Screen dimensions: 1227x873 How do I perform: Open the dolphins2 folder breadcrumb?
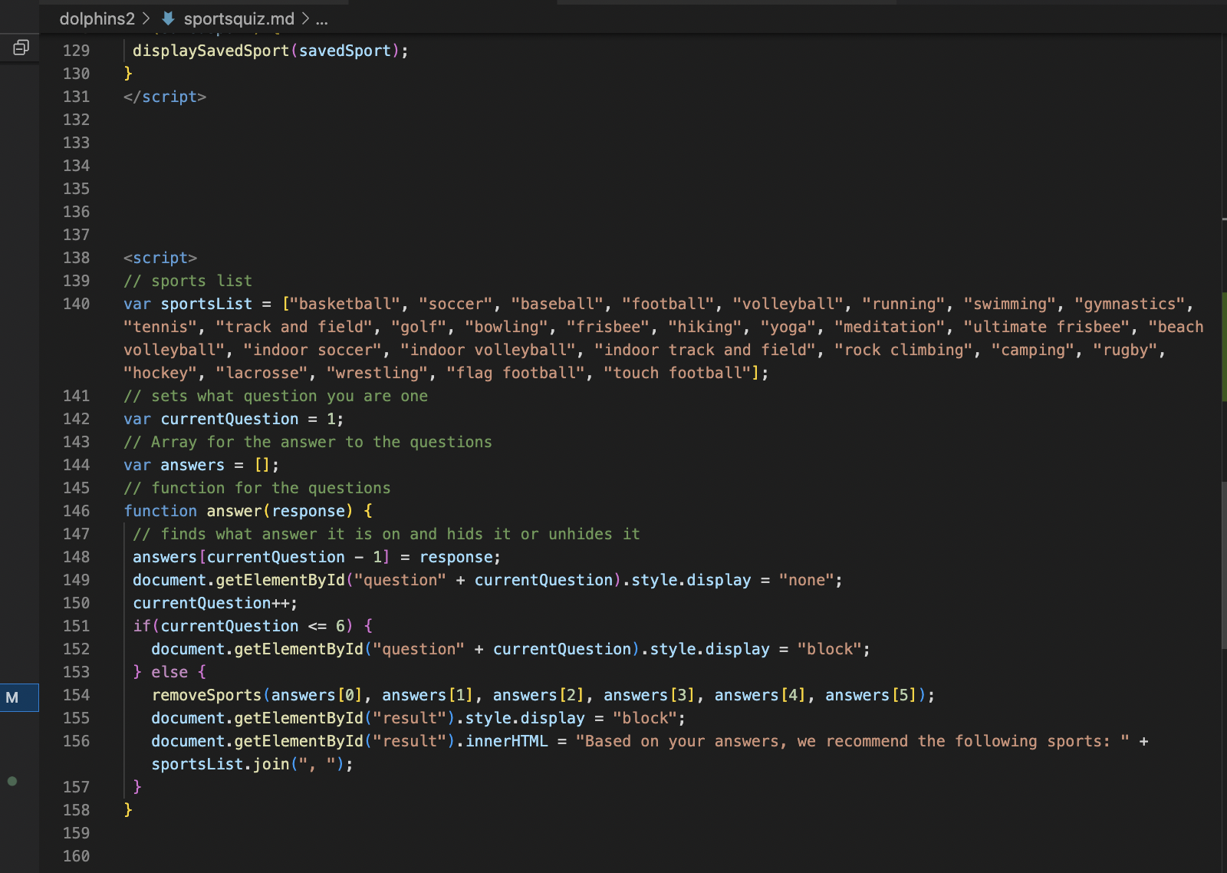point(97,18)
